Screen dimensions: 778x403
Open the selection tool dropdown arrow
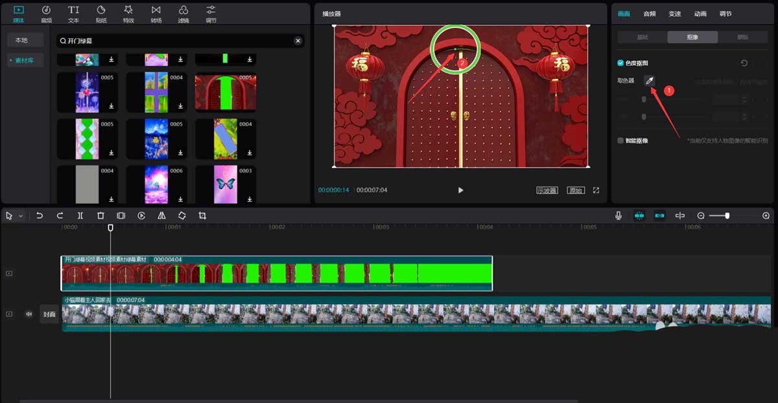[21, 215]
